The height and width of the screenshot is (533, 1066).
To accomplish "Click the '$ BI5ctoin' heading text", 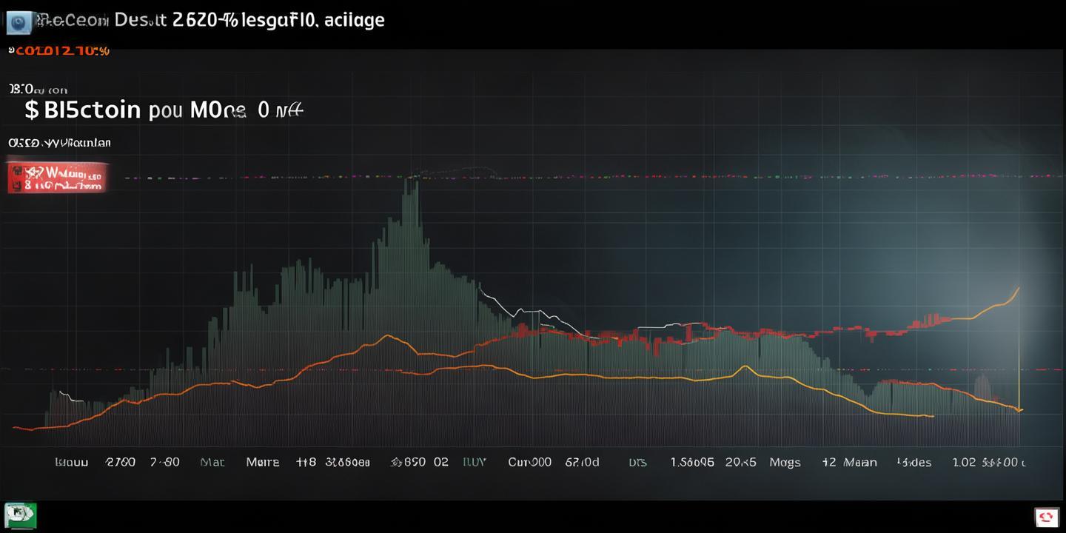I will click(x=82, y=110).
